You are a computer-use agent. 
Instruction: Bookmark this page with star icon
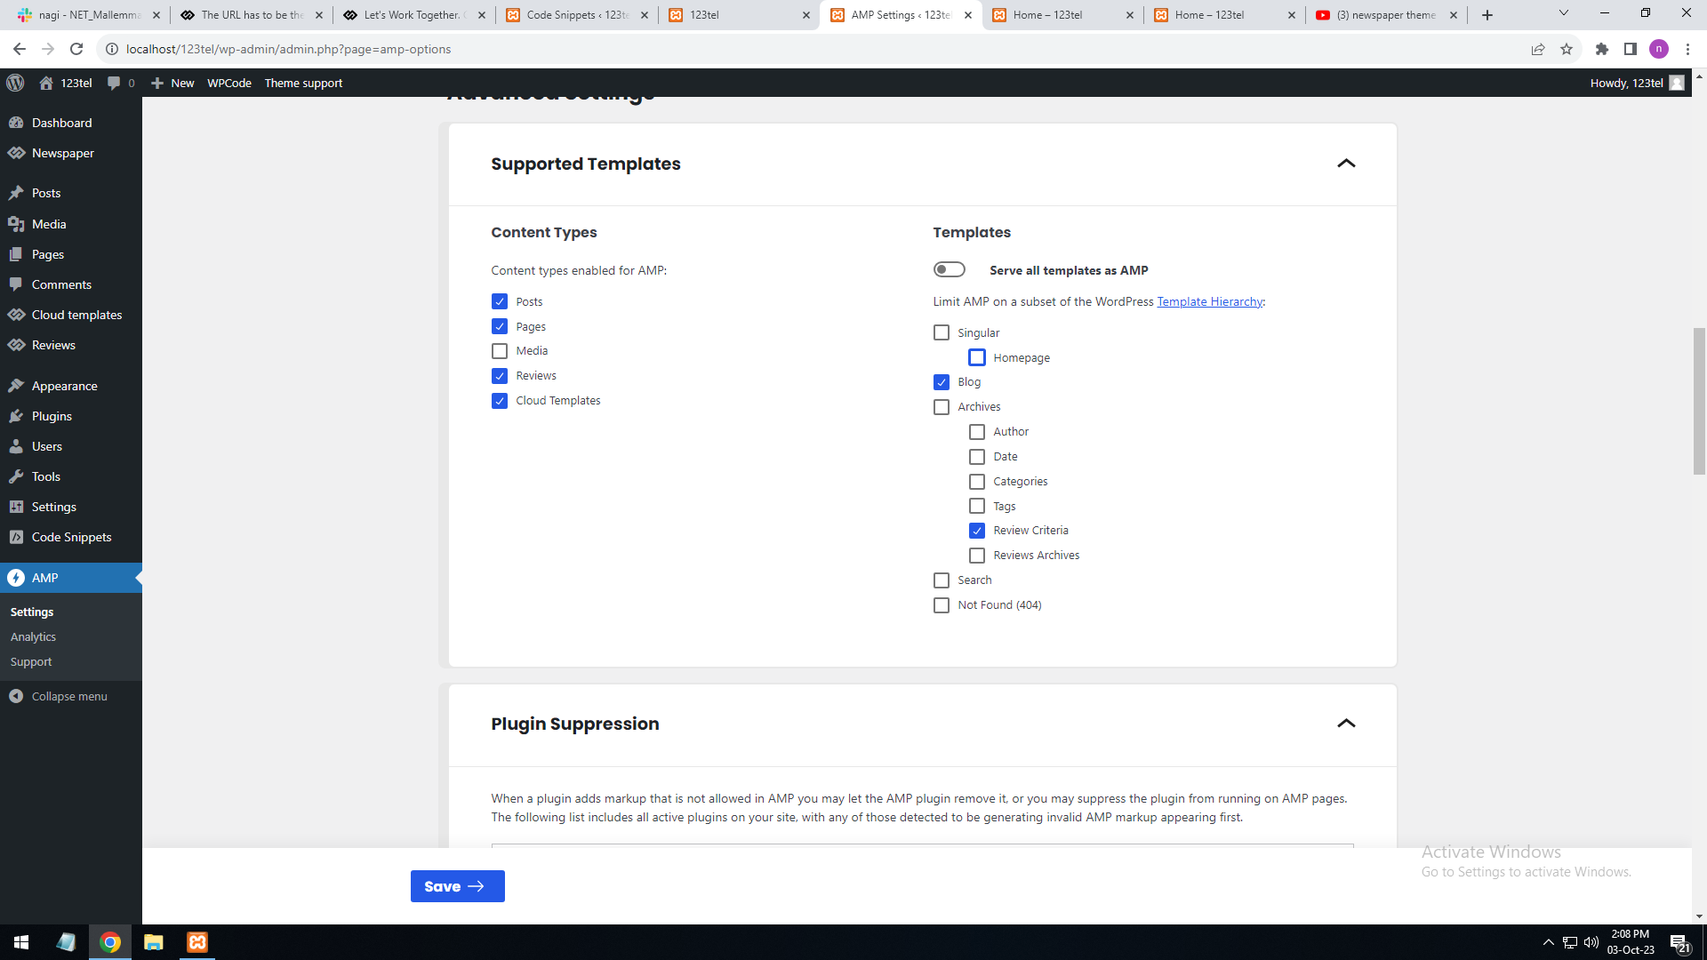1567,49
